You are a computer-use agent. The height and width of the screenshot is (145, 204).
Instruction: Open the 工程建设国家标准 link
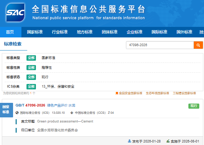pos(184,93)
